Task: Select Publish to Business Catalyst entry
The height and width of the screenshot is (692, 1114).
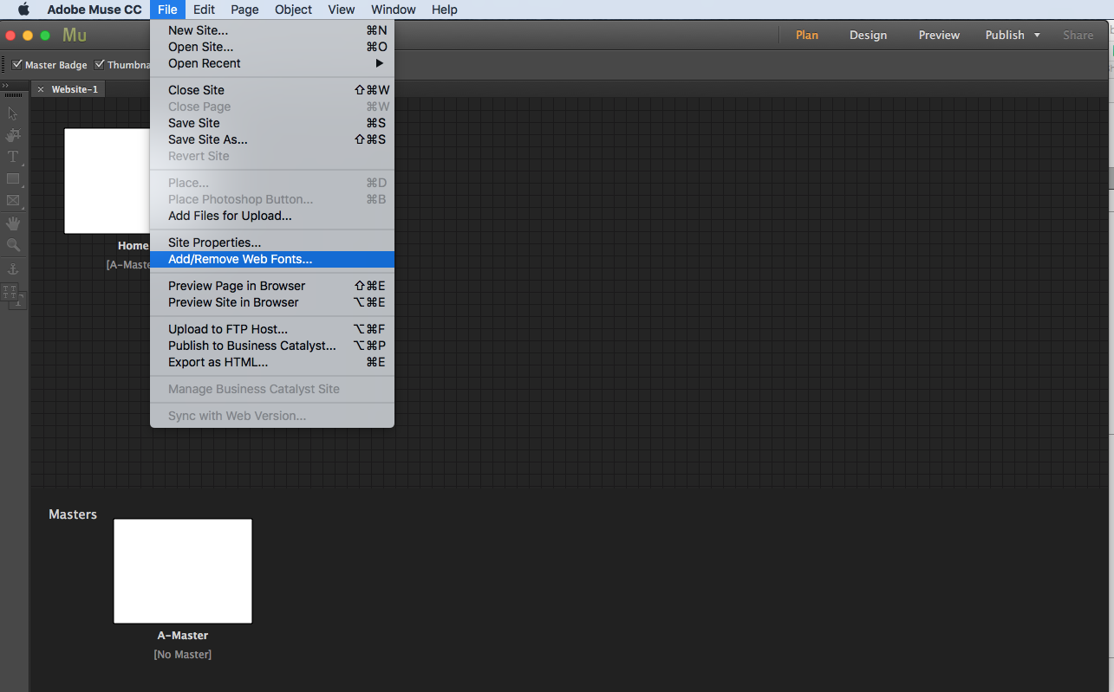Action: [x=272, y=346]
